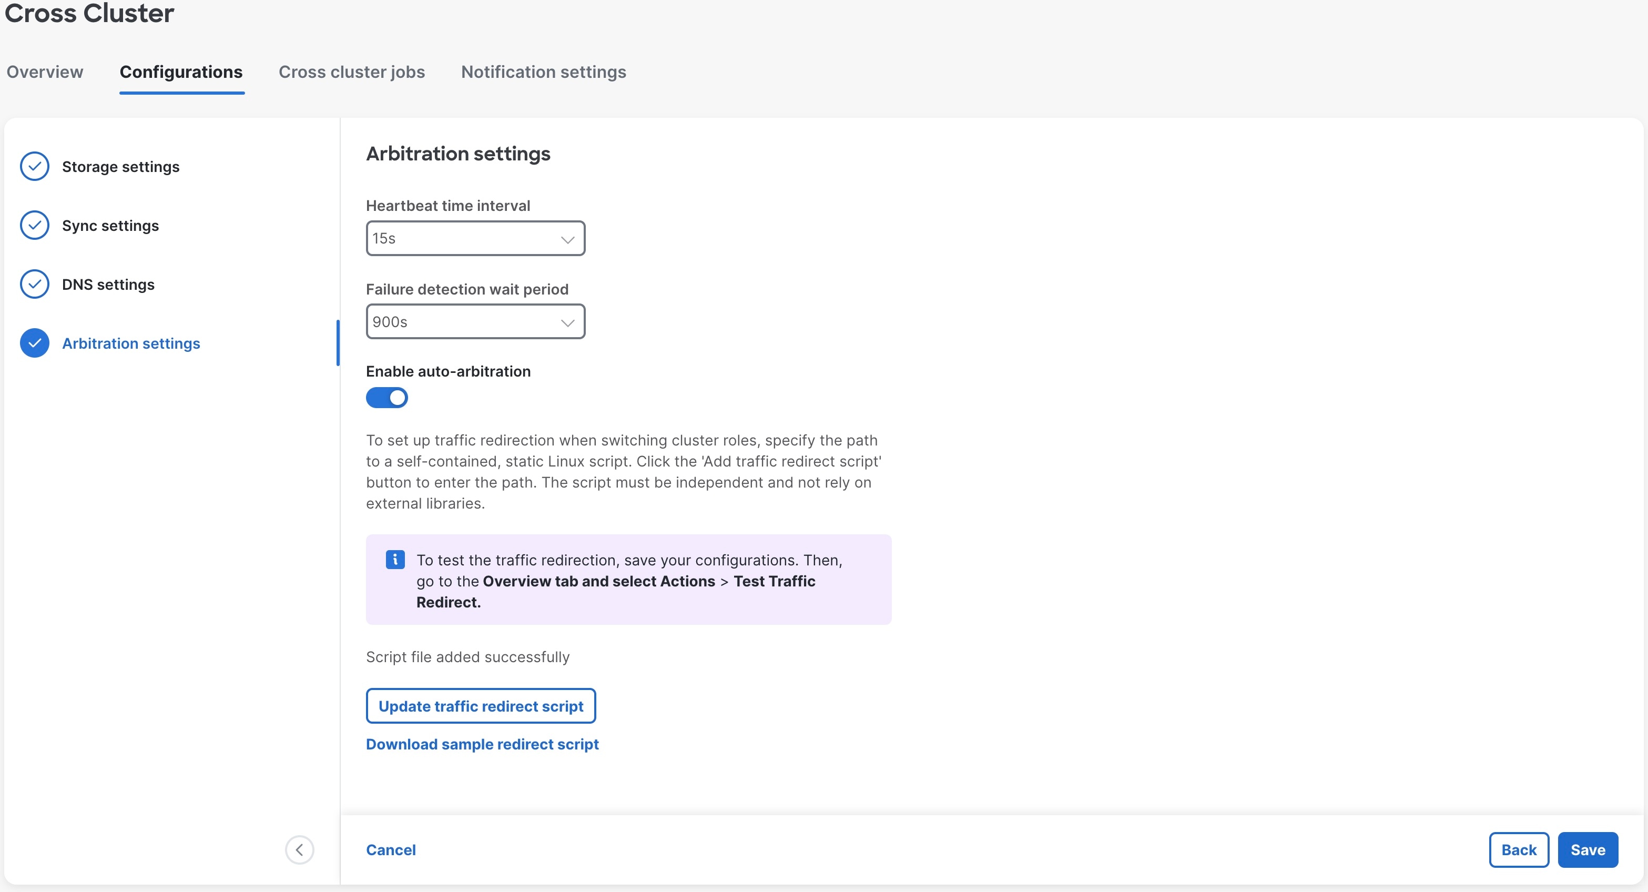Switch to the Overview tab

(x=45, y=72)
